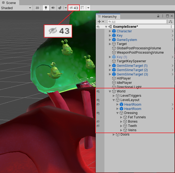Expand the Character object
The width and height of the screenshot is (175, 173).
[x=110, y=31]
